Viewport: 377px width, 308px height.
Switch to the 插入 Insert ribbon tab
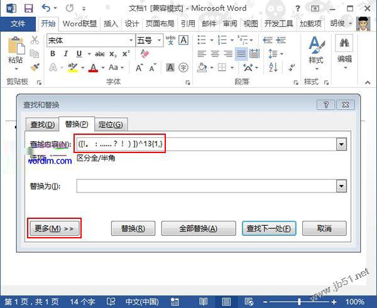point(111,24)
